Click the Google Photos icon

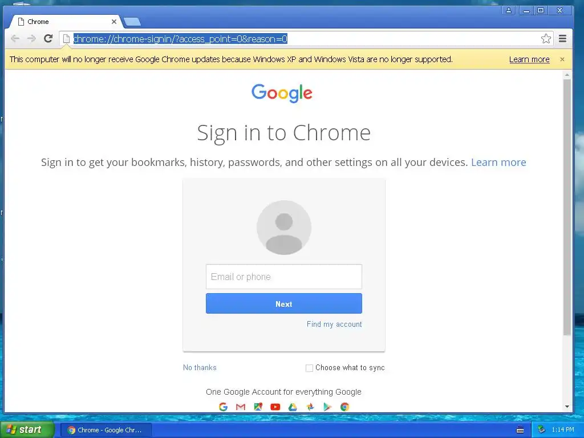[x=310, y=407]
